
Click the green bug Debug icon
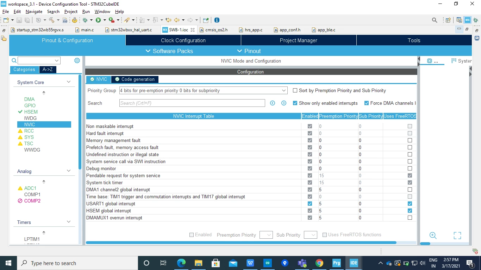pos(85,20)
